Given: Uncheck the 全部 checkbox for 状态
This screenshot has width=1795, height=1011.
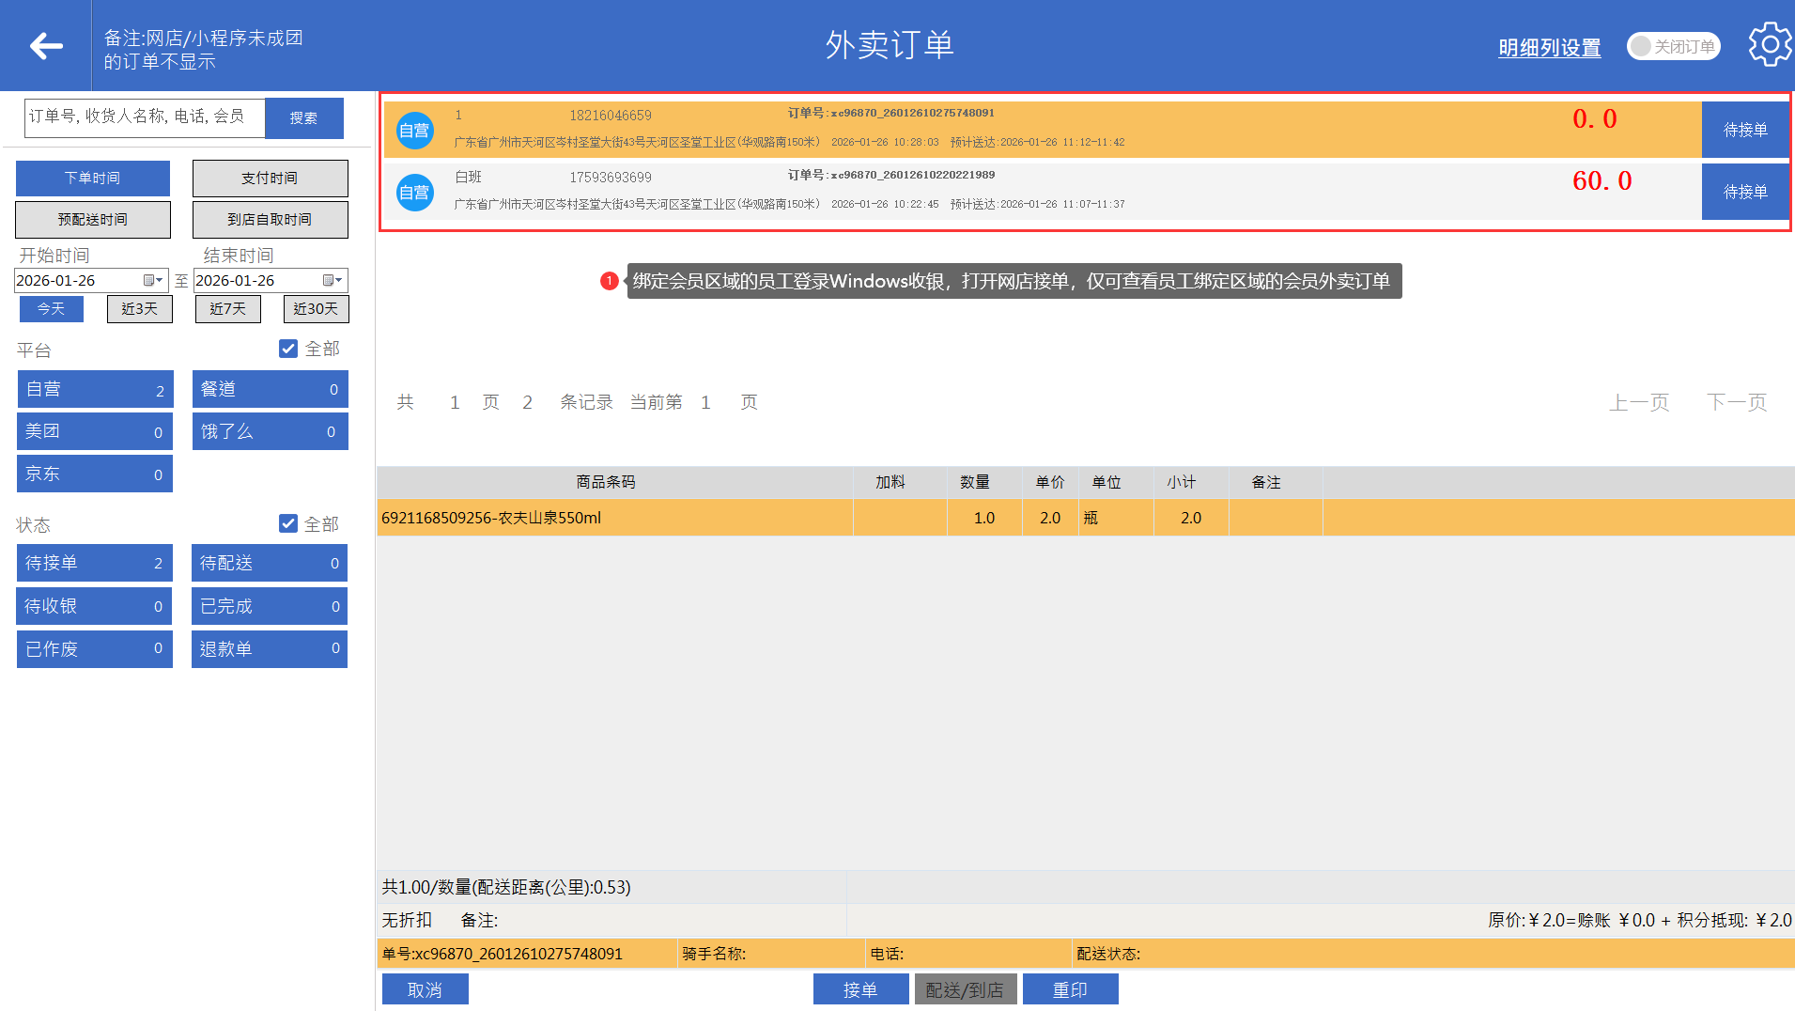Looking at the screenshot, I should 288,523.
